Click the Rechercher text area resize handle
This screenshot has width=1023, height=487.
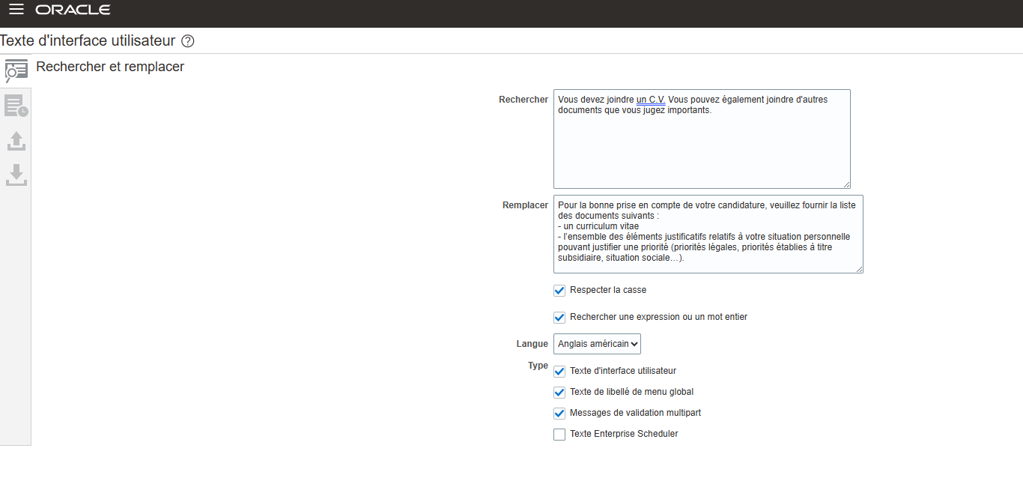coord(846,184)
